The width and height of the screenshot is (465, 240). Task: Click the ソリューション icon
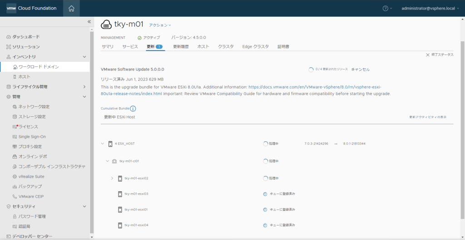9,47
